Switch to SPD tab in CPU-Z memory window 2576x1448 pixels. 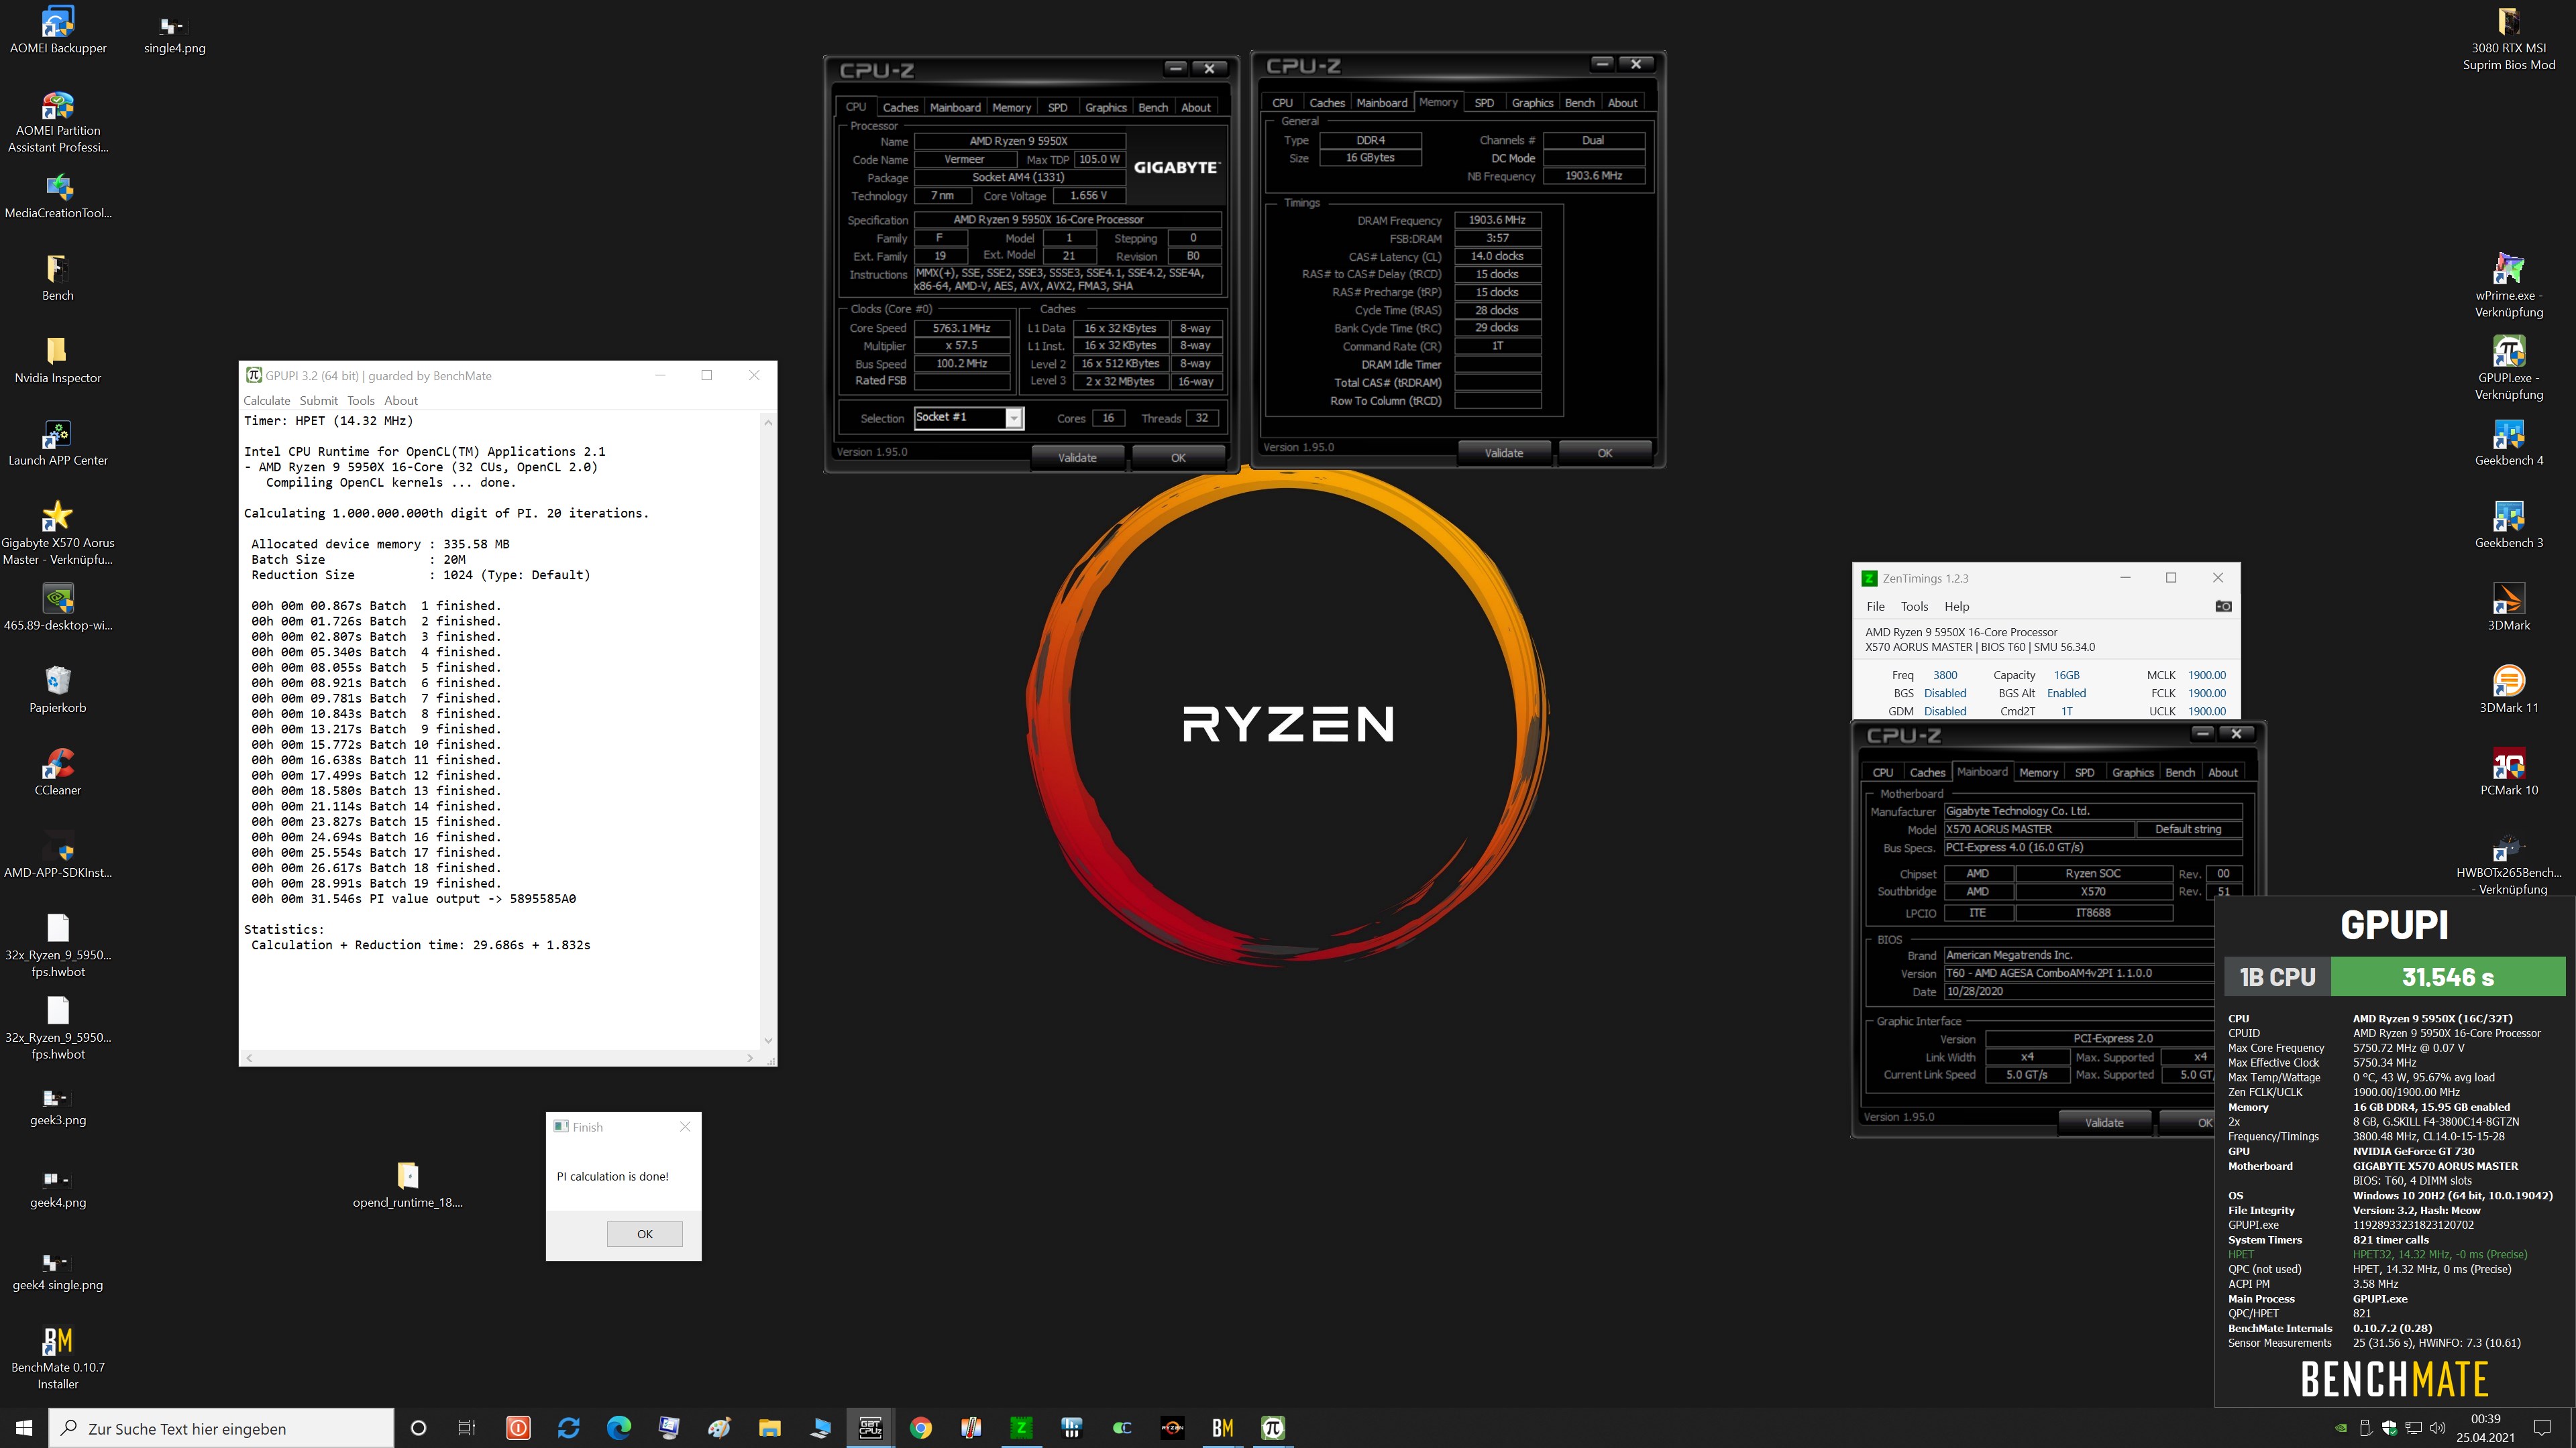[x=1484, y=103]
